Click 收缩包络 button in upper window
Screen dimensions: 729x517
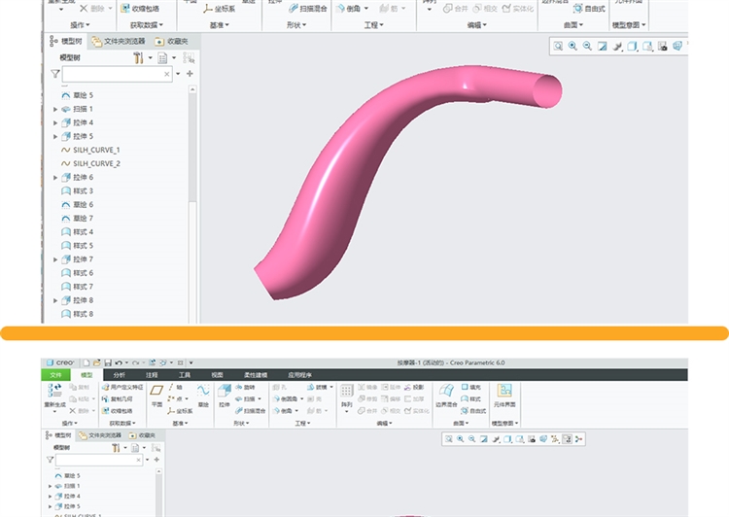point(140,9)
